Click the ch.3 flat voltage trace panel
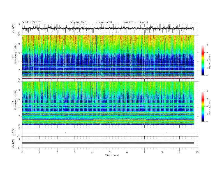The image size is (222, 171). pyautogui.click(x=110, y=132)
